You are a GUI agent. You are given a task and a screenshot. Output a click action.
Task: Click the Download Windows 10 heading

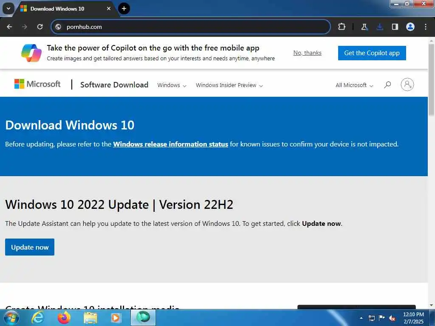coord(70,125)
